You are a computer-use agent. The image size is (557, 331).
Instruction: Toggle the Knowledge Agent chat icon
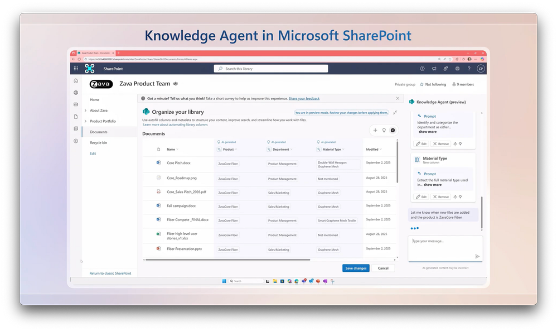[393, 131]
